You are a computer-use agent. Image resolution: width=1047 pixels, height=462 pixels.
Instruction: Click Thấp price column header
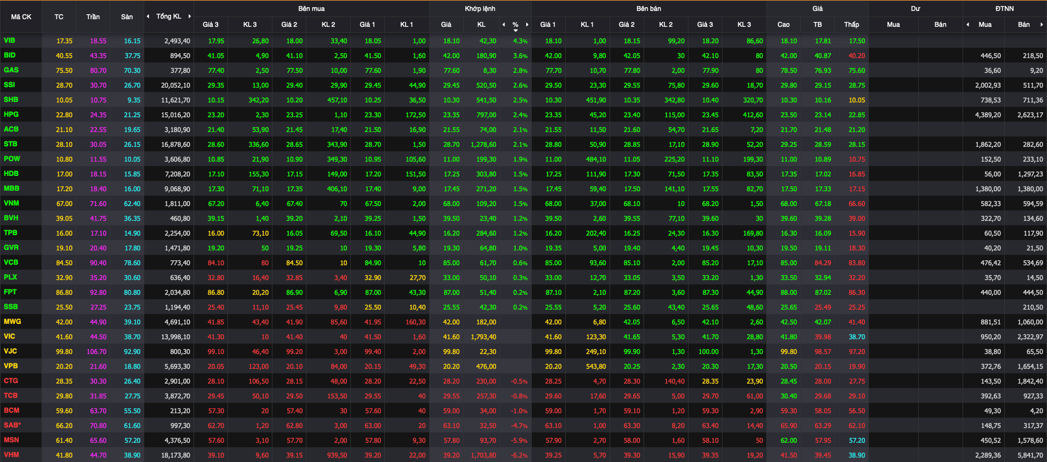click(x=851, y=25)
